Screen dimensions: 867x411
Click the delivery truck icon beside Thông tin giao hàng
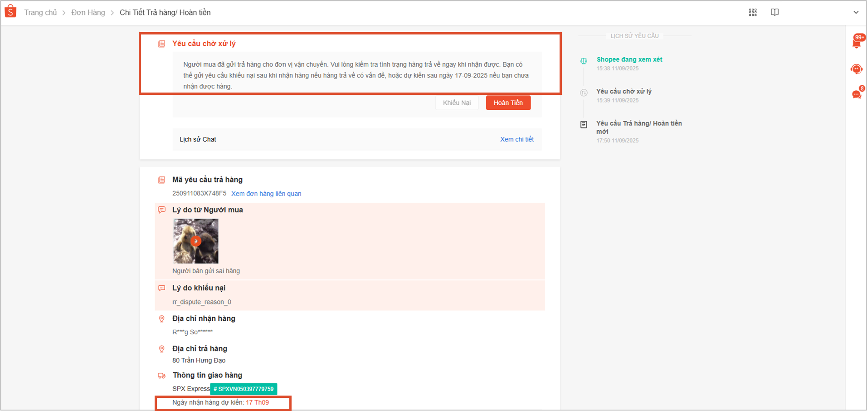[x=161, y=376]
